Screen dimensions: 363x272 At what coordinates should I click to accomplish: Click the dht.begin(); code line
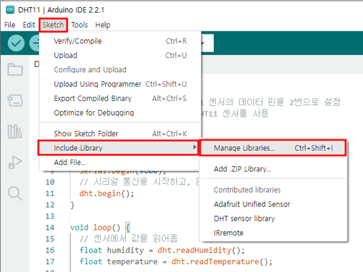coord(107,193)
